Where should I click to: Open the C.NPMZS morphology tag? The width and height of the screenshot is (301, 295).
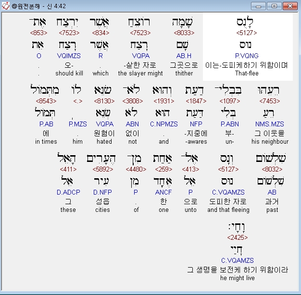click(163, 124)
